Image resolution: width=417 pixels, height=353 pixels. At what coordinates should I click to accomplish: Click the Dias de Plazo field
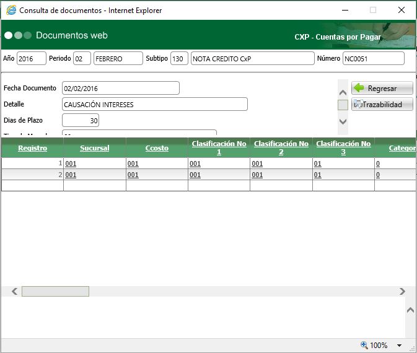(81, 120)
